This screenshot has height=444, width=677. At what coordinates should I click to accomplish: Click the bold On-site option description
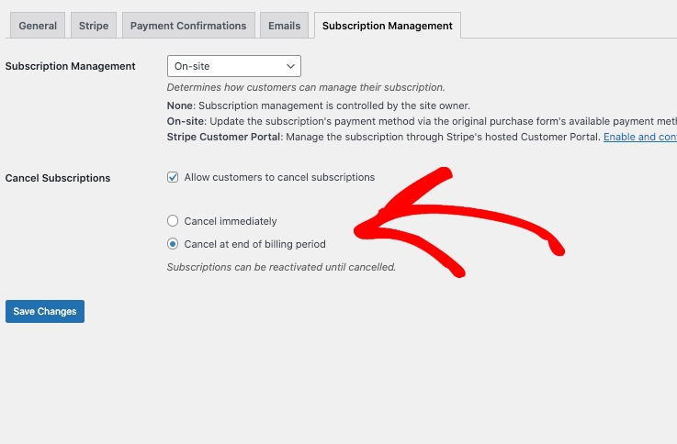coord(185,121)
